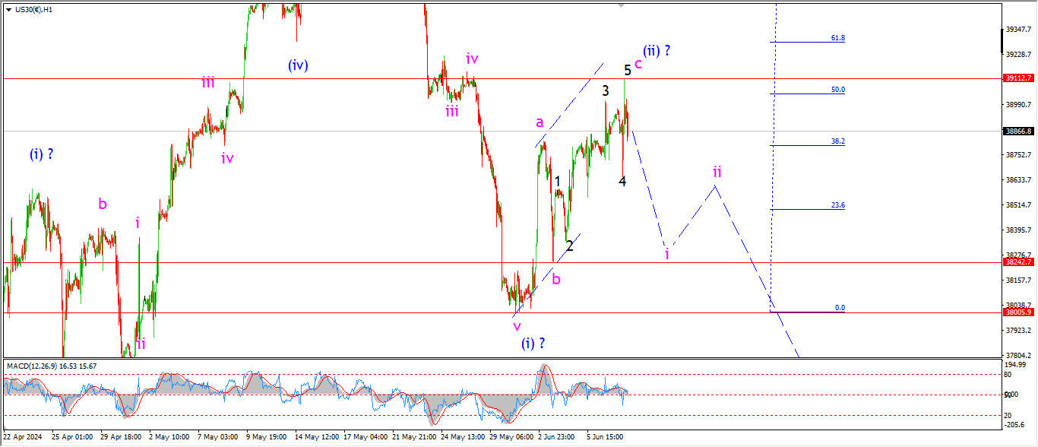Select the 38395.7 price scale value
The image size is (1038, 447).
click(x=1018, y=230)
